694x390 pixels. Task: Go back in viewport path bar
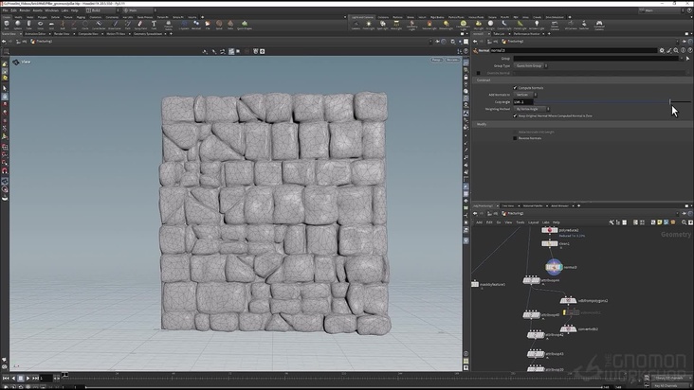4,41
